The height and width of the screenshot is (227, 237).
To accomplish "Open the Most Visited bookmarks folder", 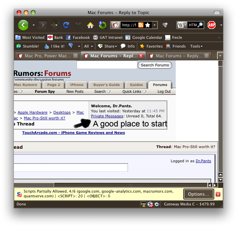I will 30,37.
